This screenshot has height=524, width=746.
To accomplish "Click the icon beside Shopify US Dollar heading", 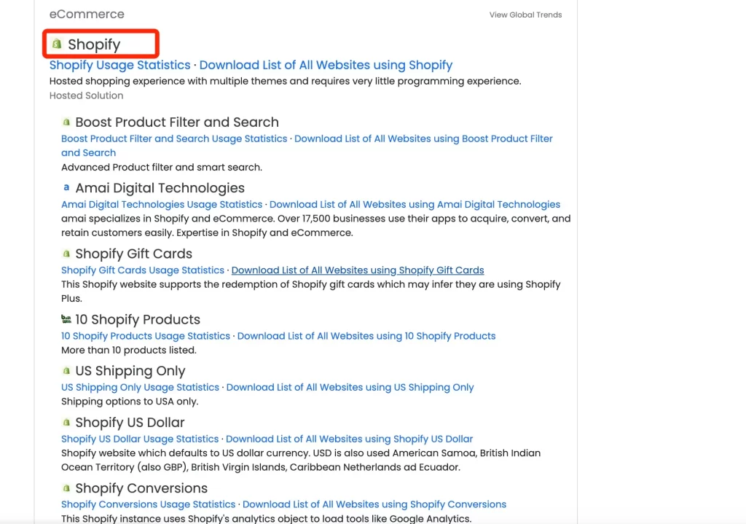I will pyautogui.click(x=66, y=422).
